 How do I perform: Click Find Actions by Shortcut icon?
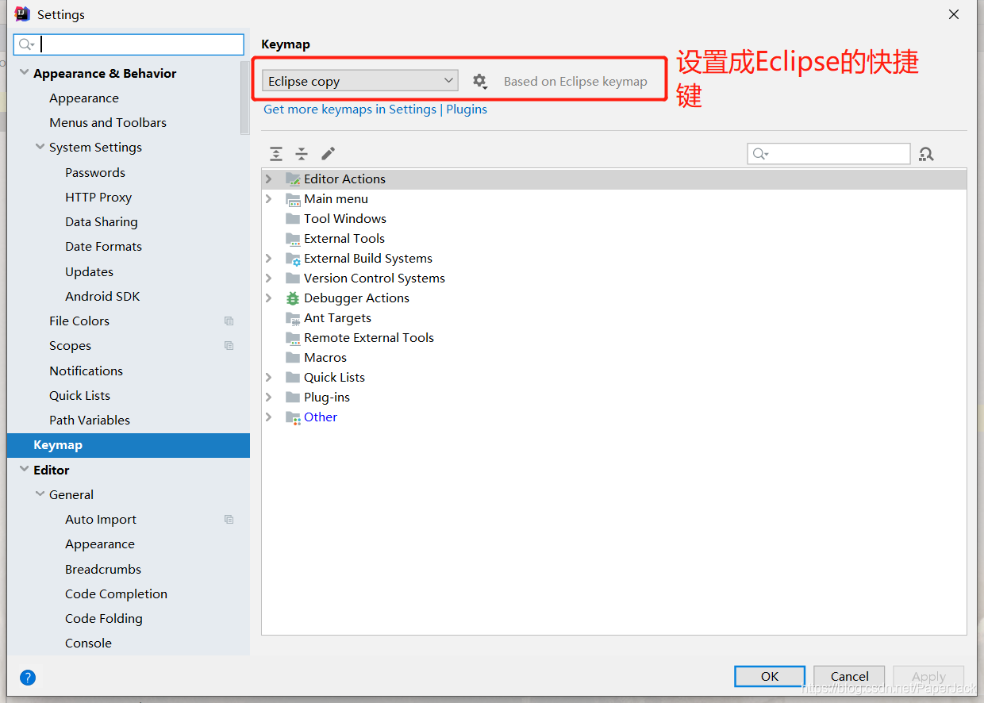coord(926,154)
